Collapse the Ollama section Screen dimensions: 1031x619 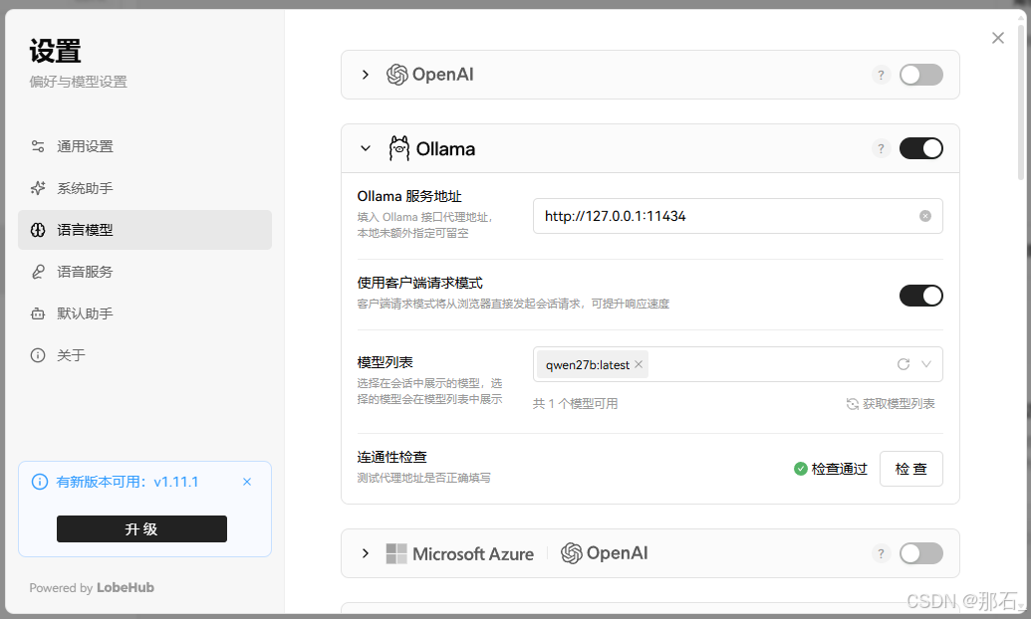pyautogui.click(x=366, y=148)
